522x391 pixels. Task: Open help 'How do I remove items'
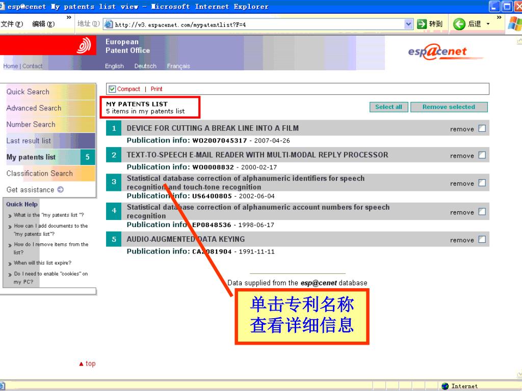click(51, 248)
